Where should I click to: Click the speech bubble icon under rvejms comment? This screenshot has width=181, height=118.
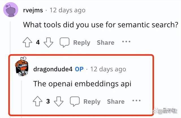[64, 42]
